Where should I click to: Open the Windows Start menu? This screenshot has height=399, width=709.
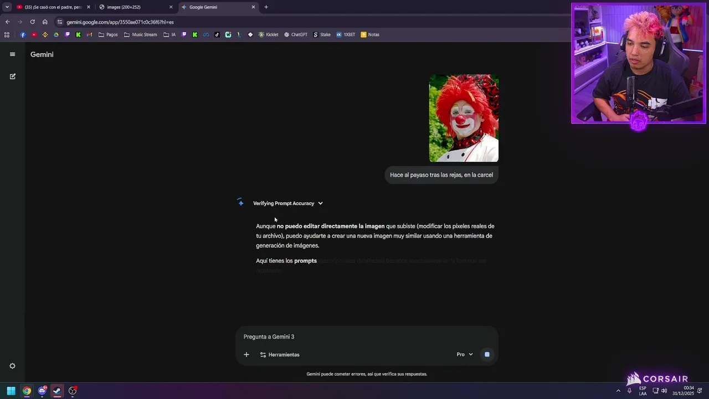point(11,391)
